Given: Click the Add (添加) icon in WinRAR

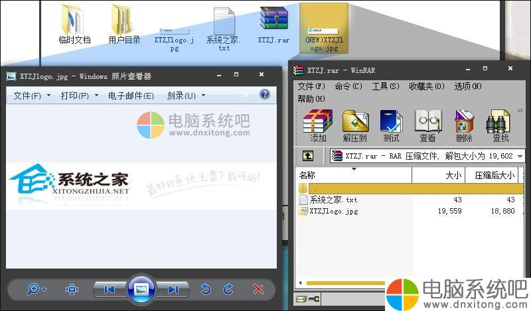Looking at the screenshot, I should (318, 125).
